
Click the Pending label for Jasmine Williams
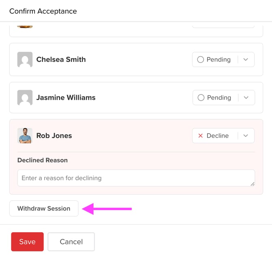pyautogui.click(x=219, y=98)
